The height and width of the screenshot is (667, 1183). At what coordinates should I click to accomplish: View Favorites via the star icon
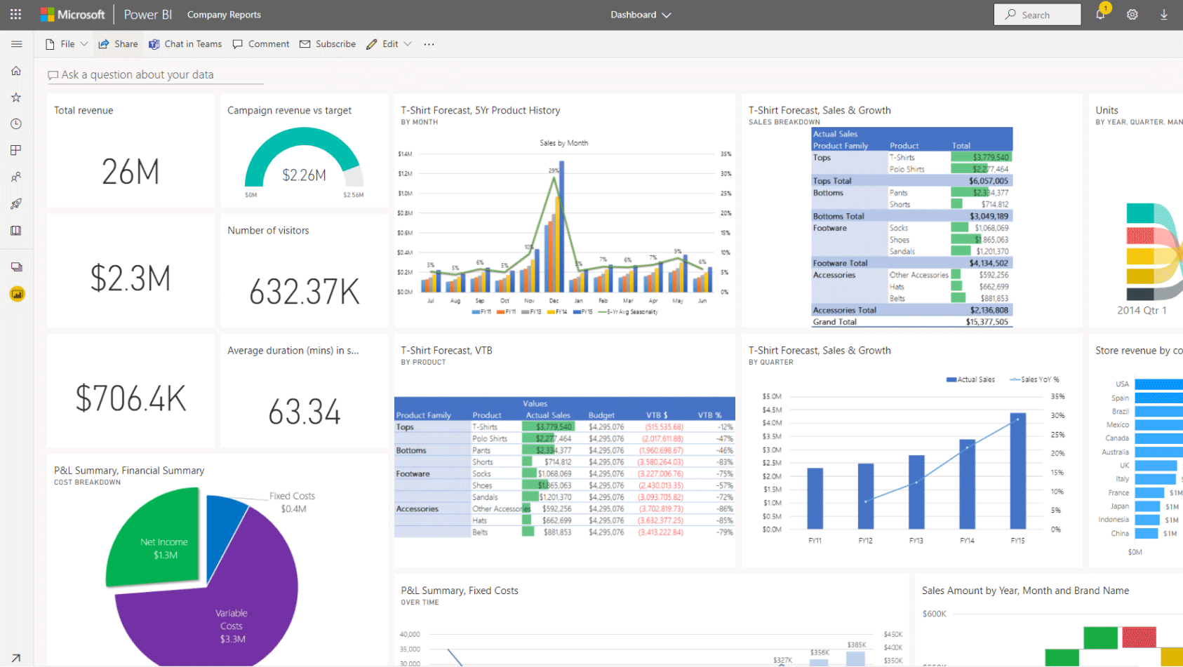click(15, 97)
